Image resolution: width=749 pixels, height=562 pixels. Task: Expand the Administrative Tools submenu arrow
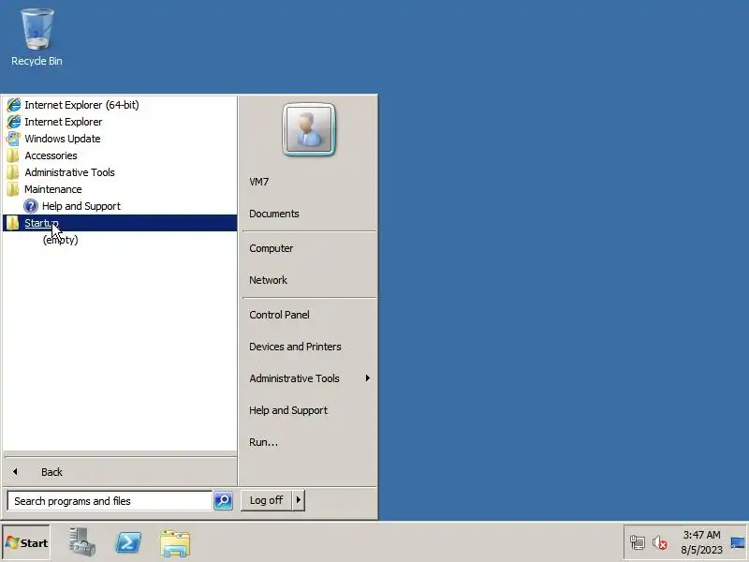(367, 378)
